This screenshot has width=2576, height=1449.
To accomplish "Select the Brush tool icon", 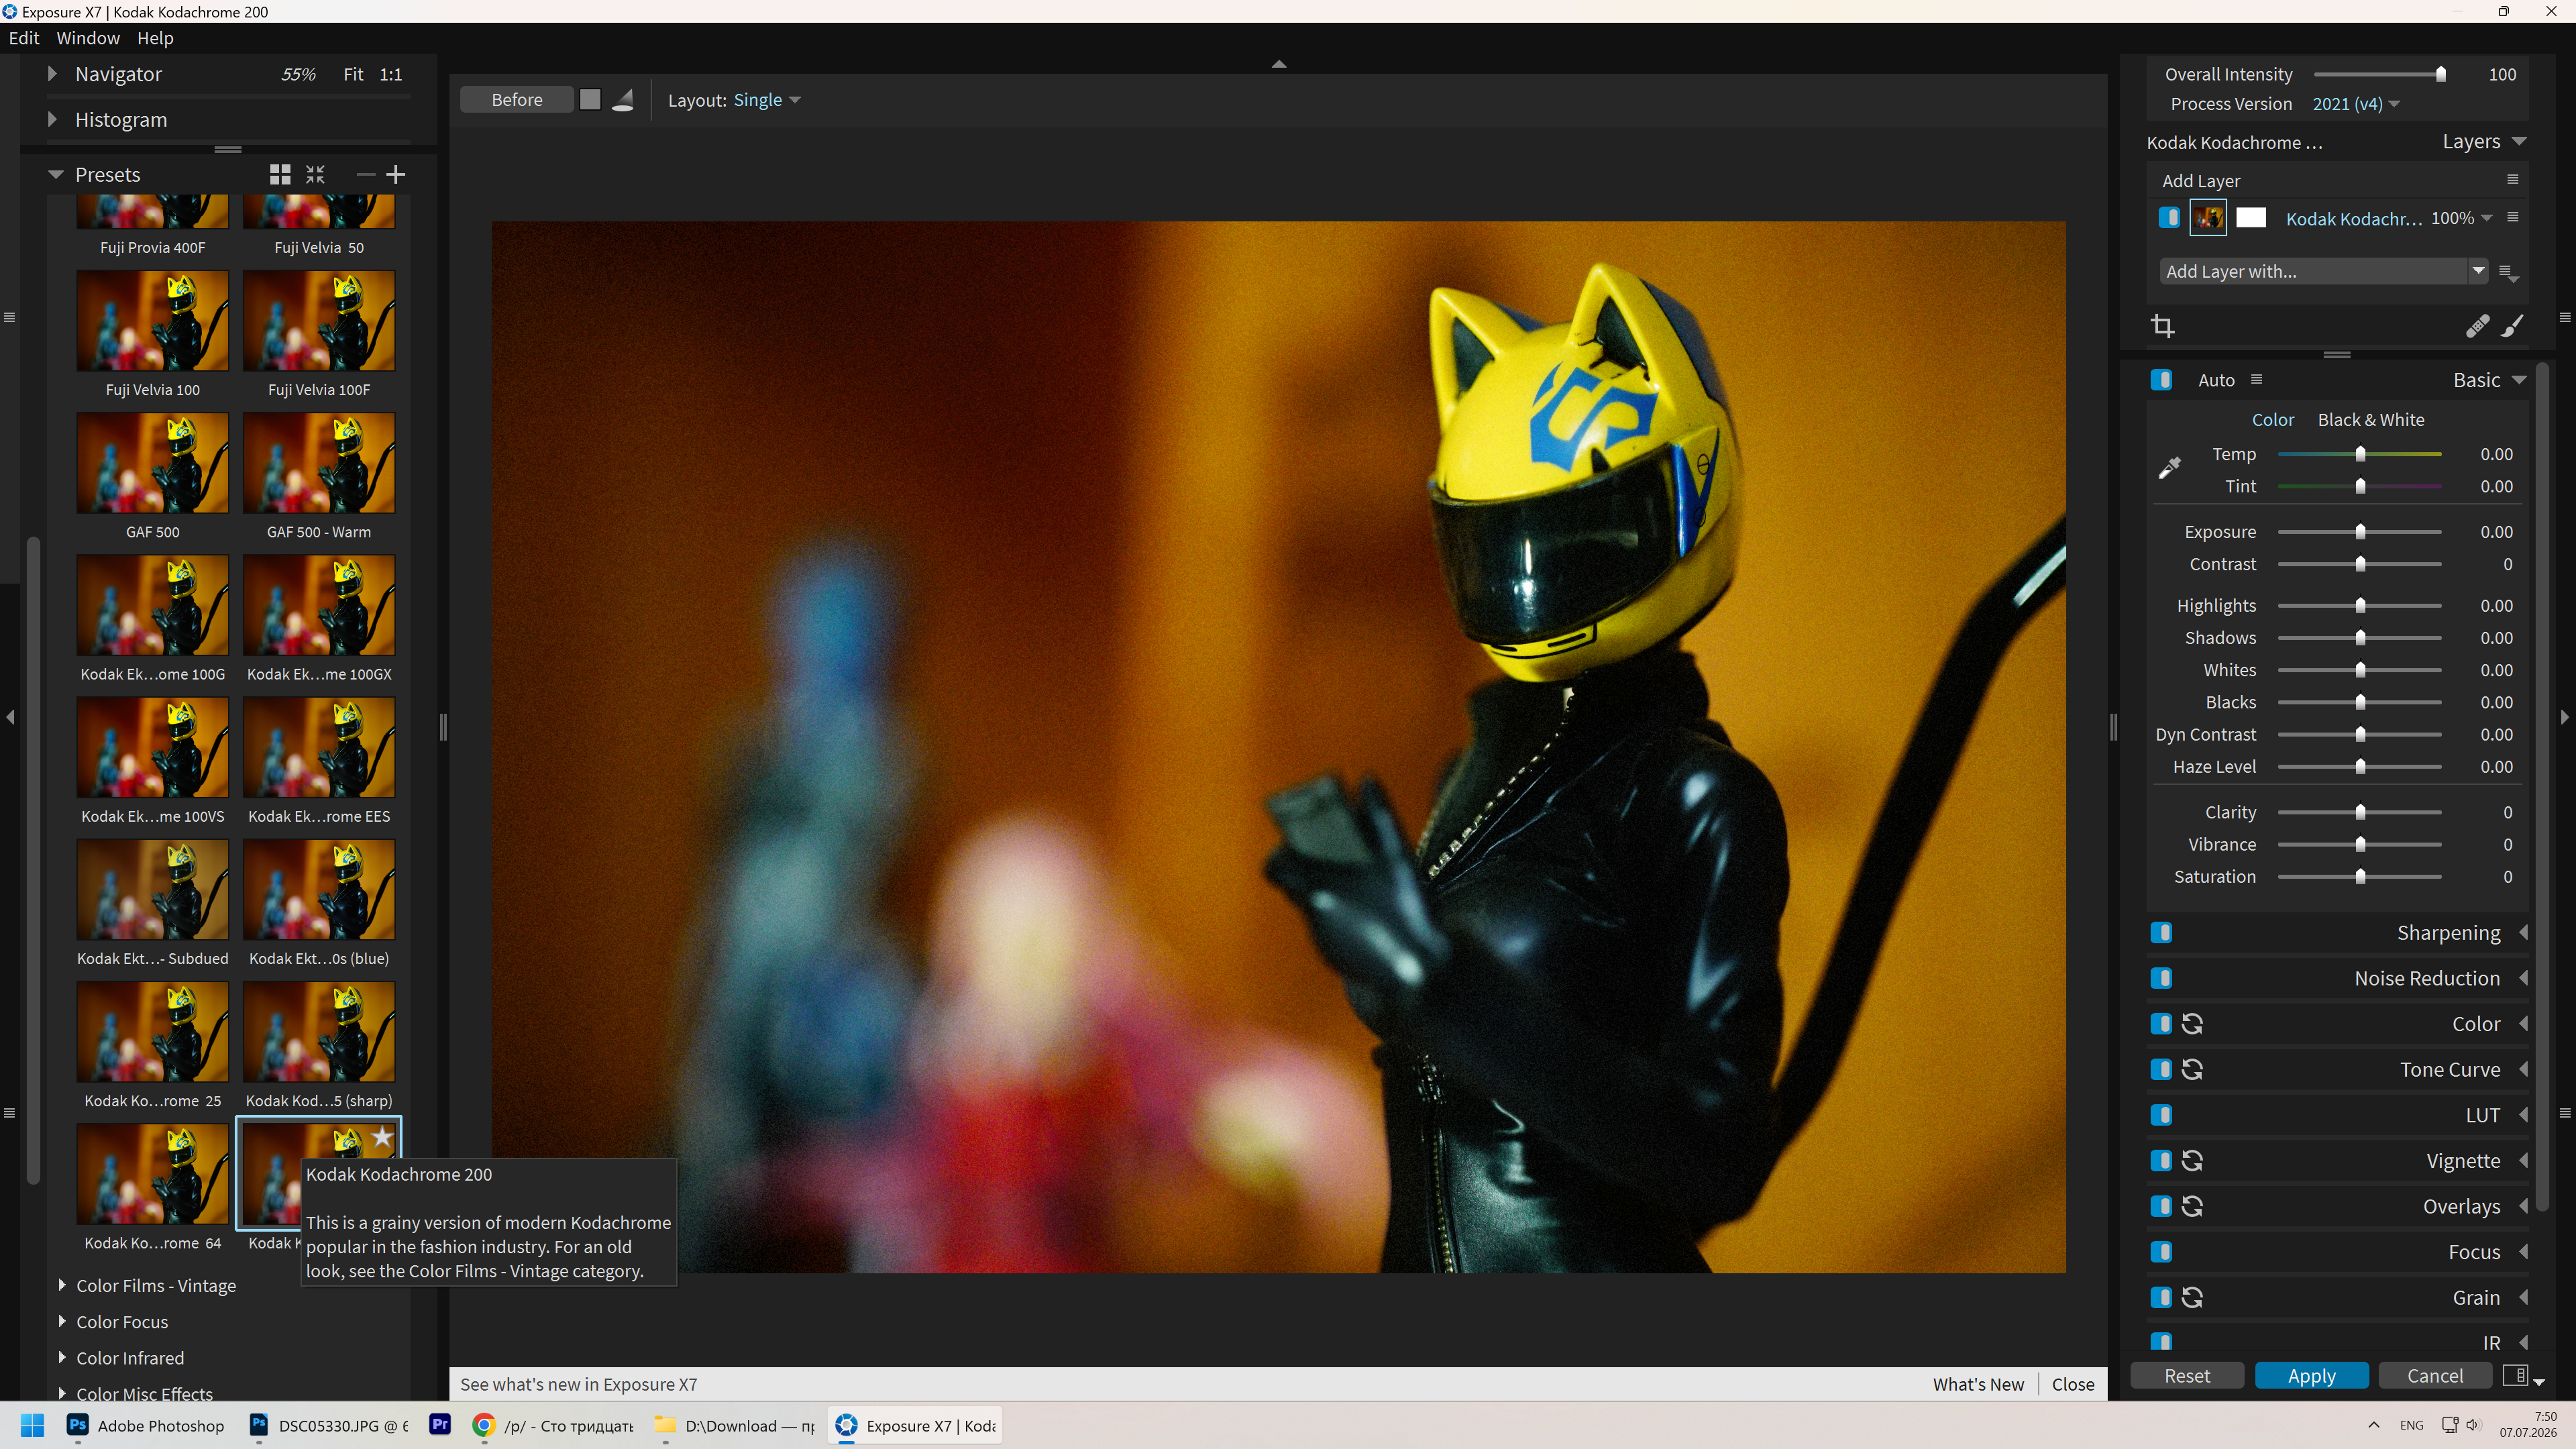I will point(2513,326).
